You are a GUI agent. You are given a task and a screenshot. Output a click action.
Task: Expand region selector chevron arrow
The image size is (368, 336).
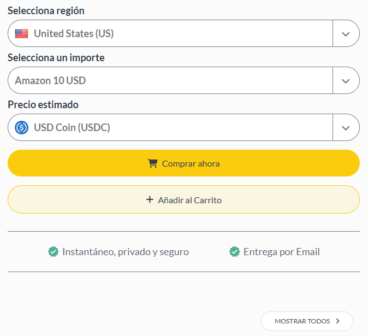346,34
